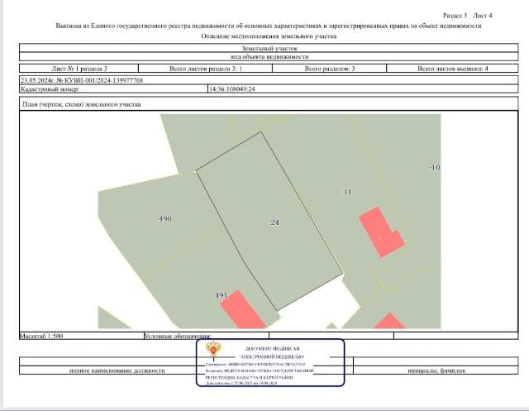The image size is (529, 411).
Task: Click the КУВИ-001/2024-139977768 document number
Action: pyautogui.click(x=81, y=80)
